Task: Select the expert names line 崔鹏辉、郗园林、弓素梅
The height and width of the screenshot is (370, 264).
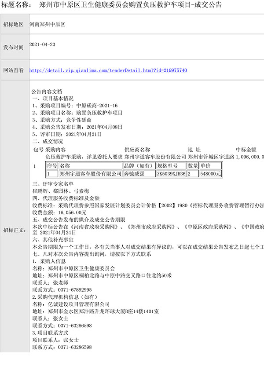Action: (61, 191)
